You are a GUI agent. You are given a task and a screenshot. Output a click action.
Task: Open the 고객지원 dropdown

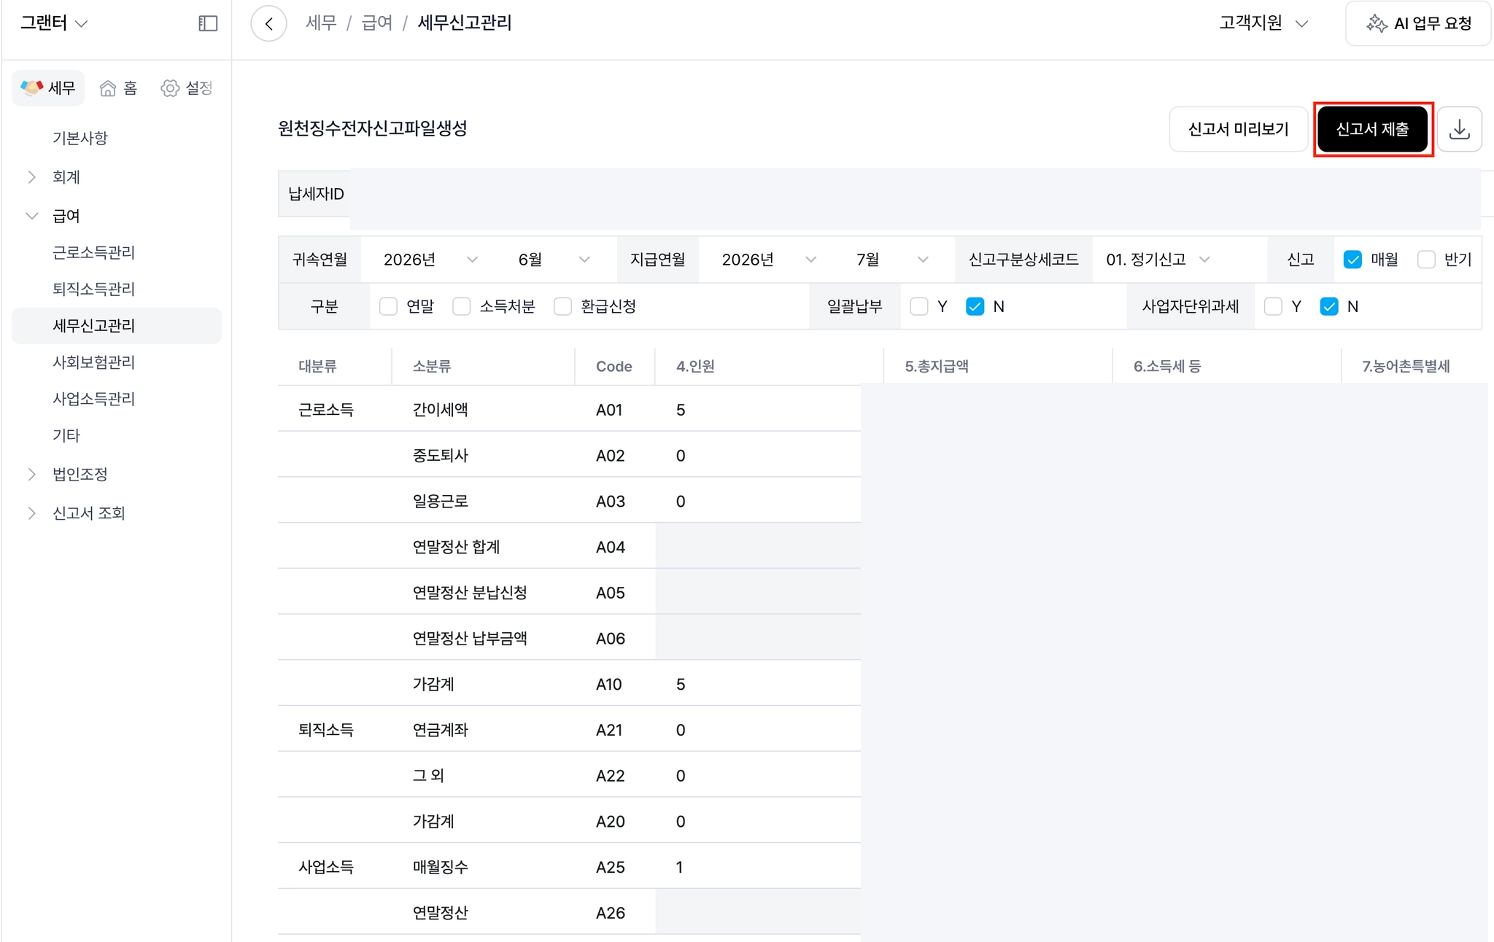(1263, 23)
